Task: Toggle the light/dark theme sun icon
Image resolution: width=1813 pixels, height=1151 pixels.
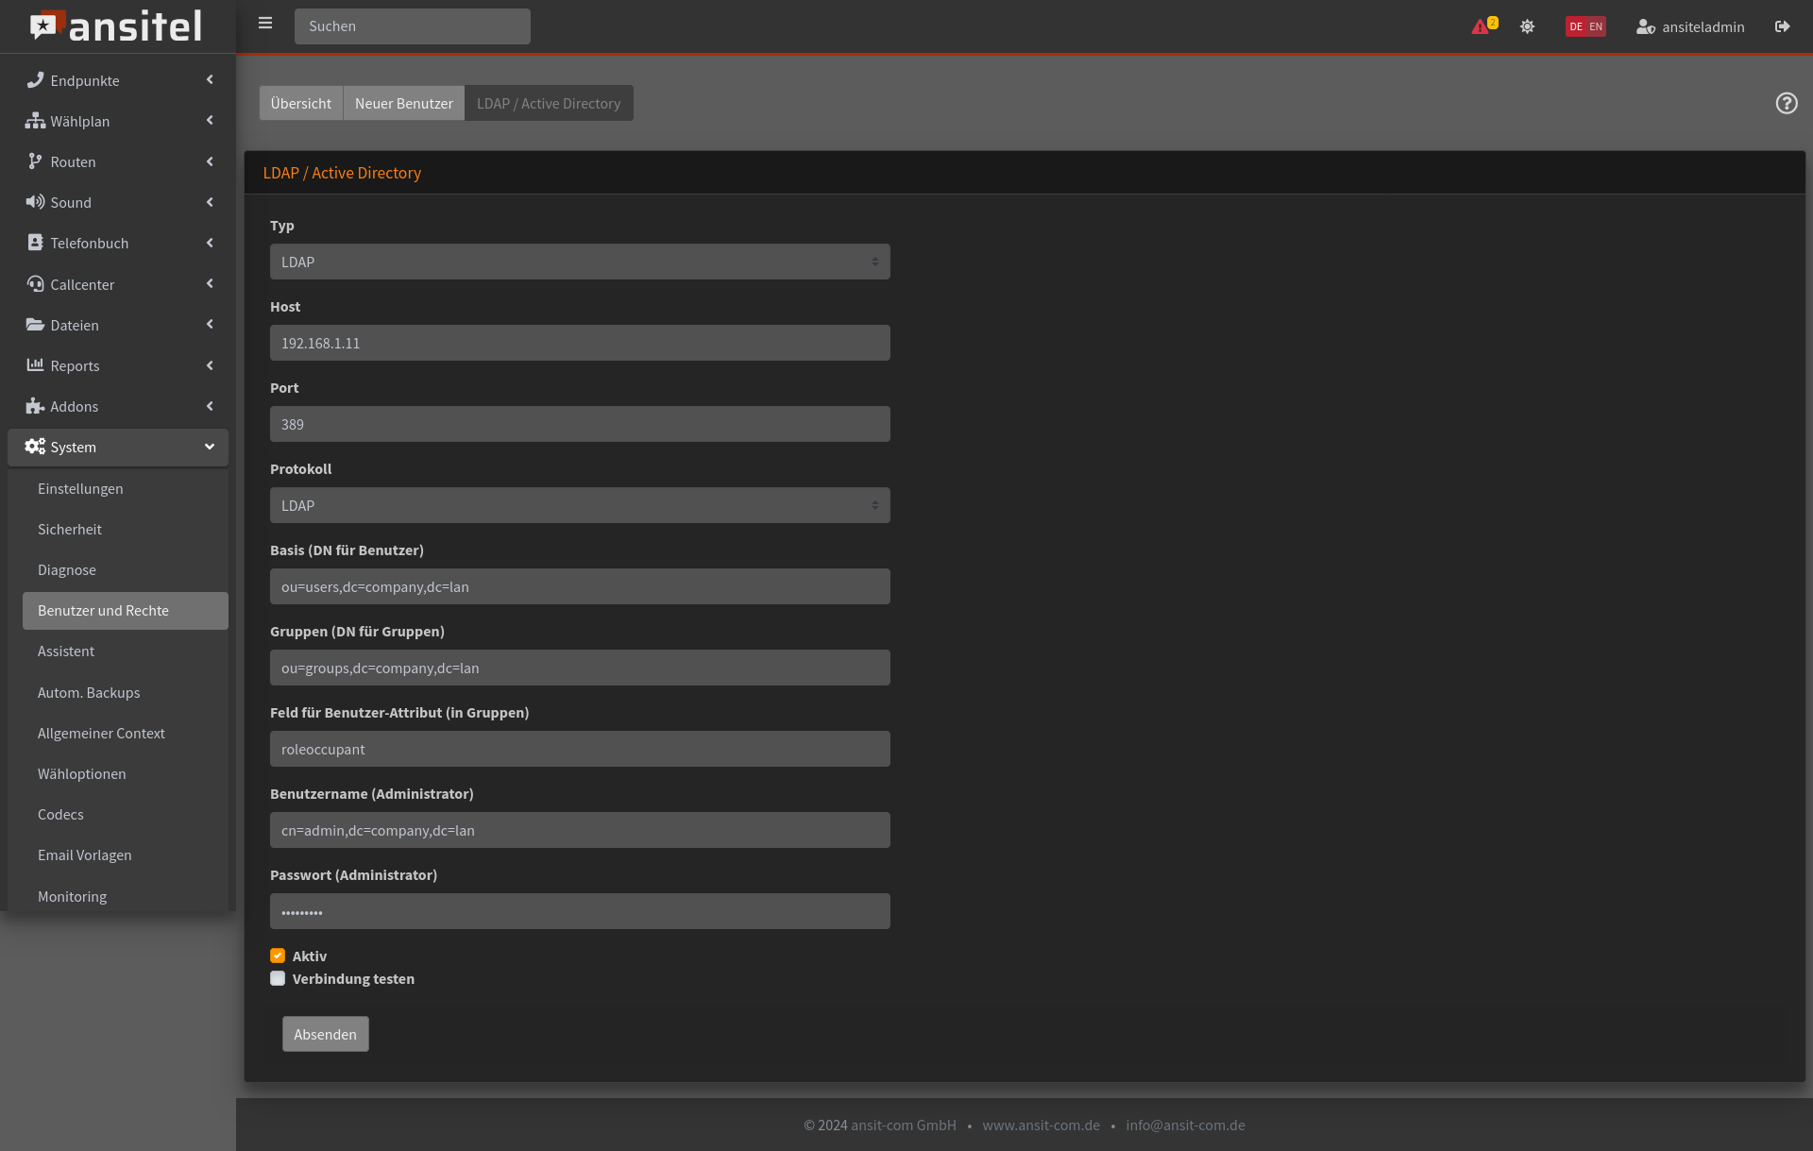Action: pyautogui.click(x=1527, y=26)
